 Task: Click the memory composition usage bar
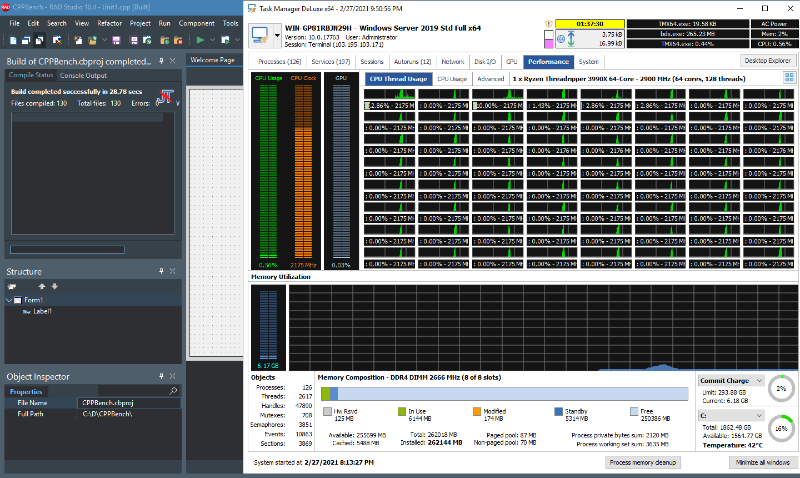click(x=504, y=394)
